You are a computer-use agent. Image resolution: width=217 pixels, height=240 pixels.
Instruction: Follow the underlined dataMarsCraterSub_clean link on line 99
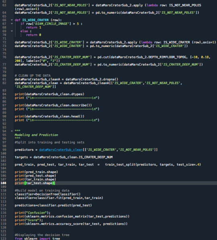click(61, 150)
